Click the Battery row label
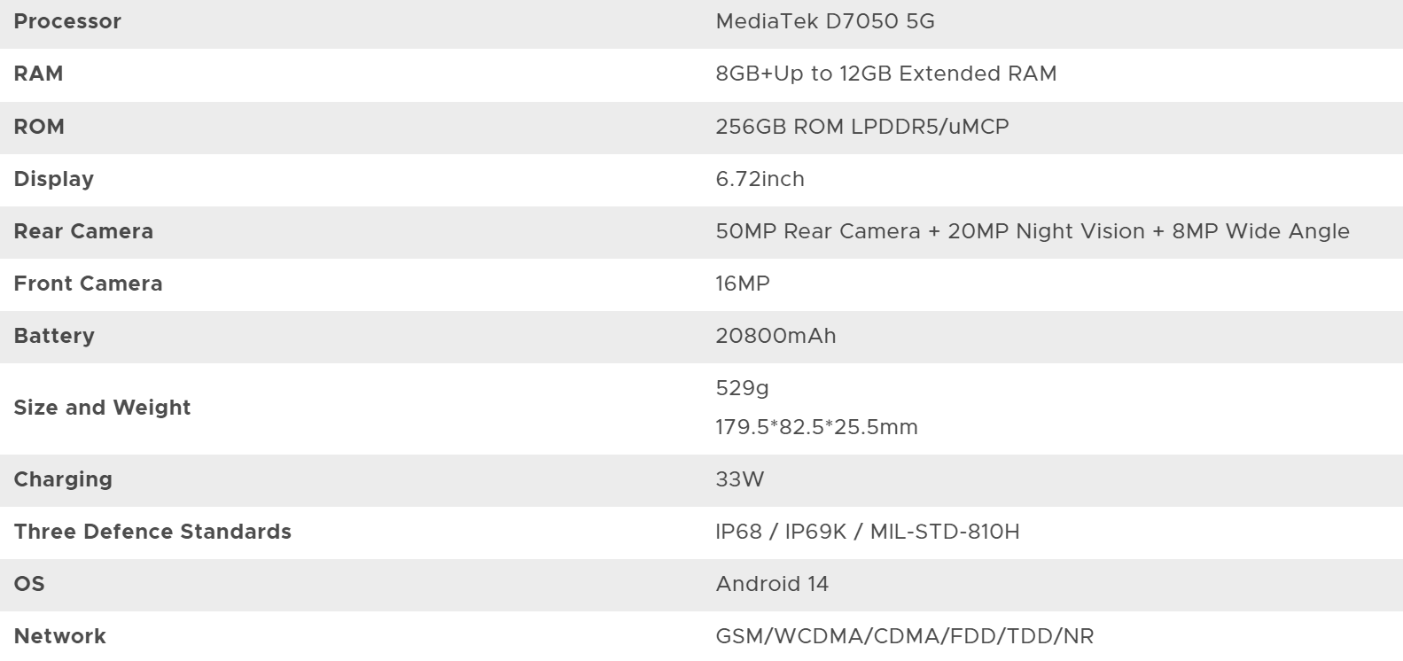The width and height of the screenshot is (1403, 661). click(x=53, y=336)
